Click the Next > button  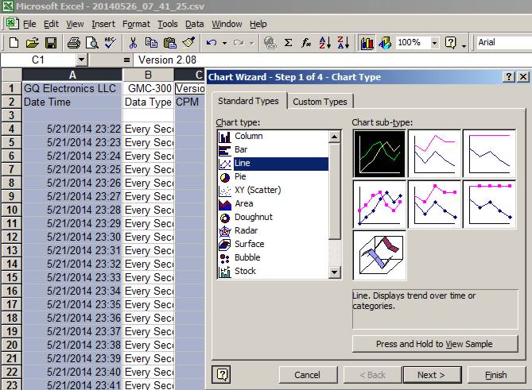tap(431, 375)
